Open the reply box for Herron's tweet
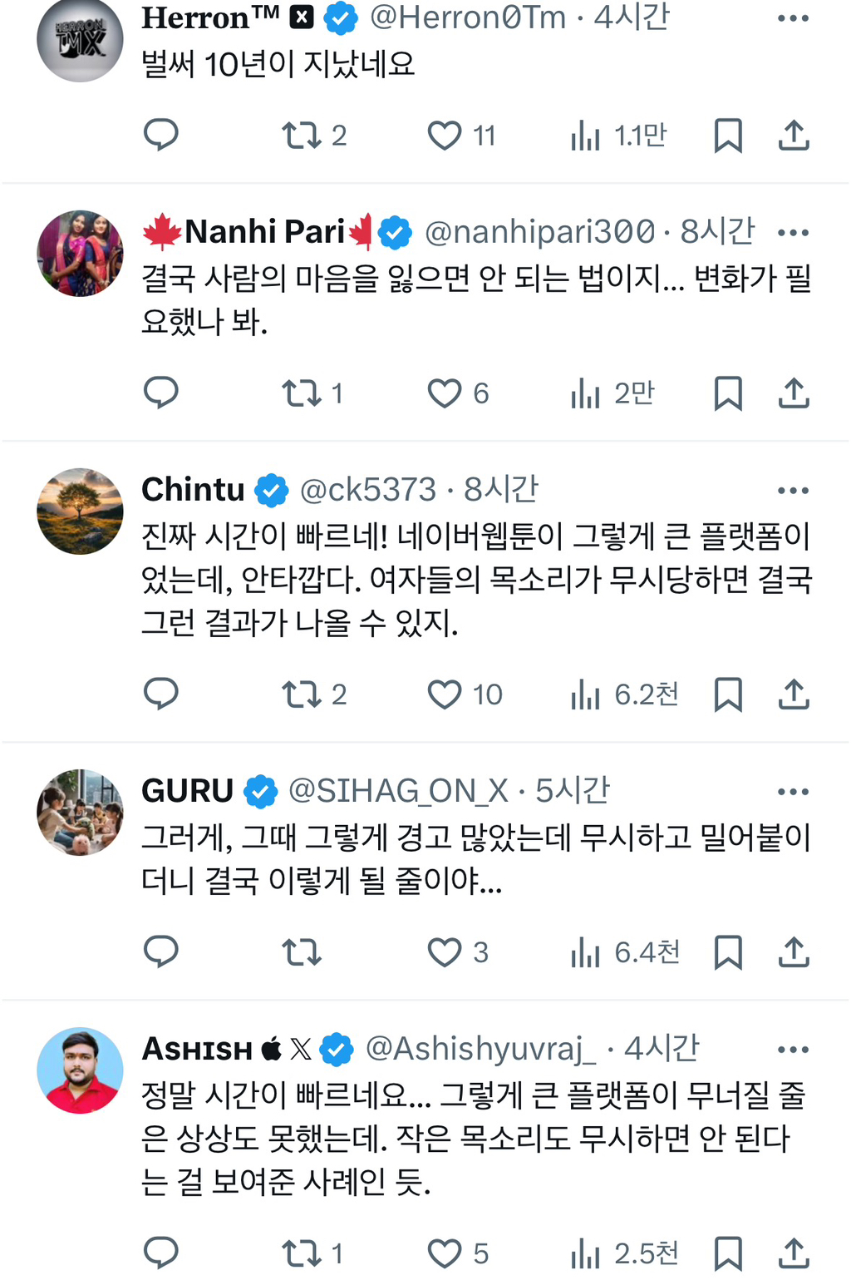The image size is (851, 1285). (161, 136)
